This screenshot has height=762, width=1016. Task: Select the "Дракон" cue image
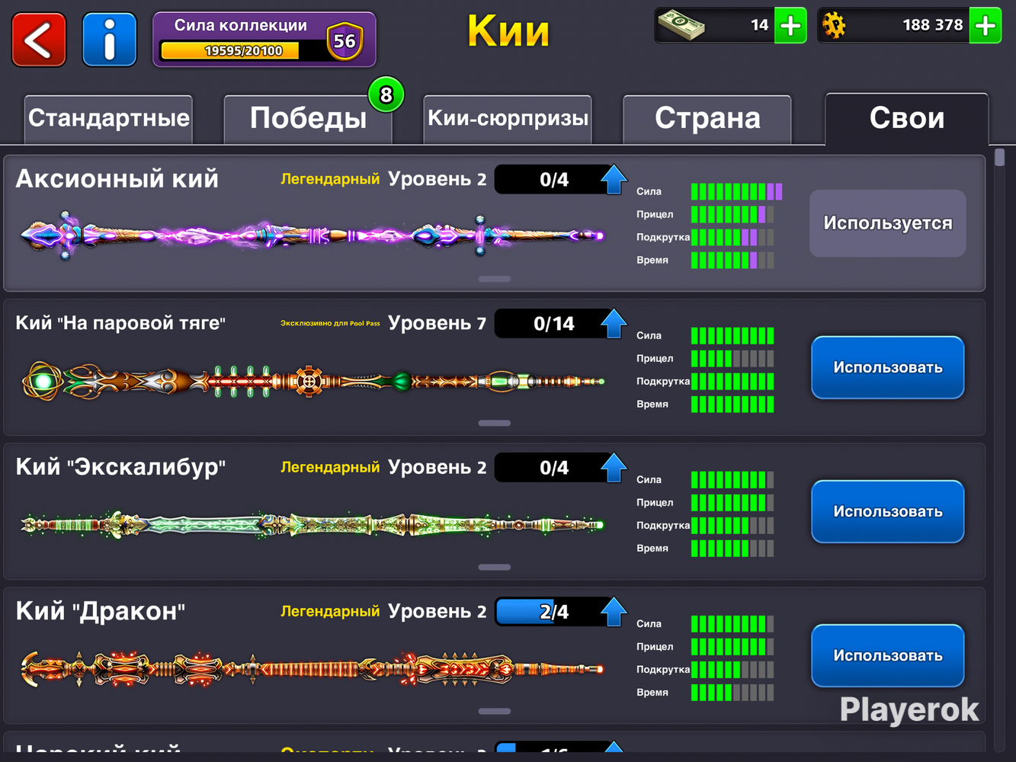pyautogui.click(x=312, y=669)
